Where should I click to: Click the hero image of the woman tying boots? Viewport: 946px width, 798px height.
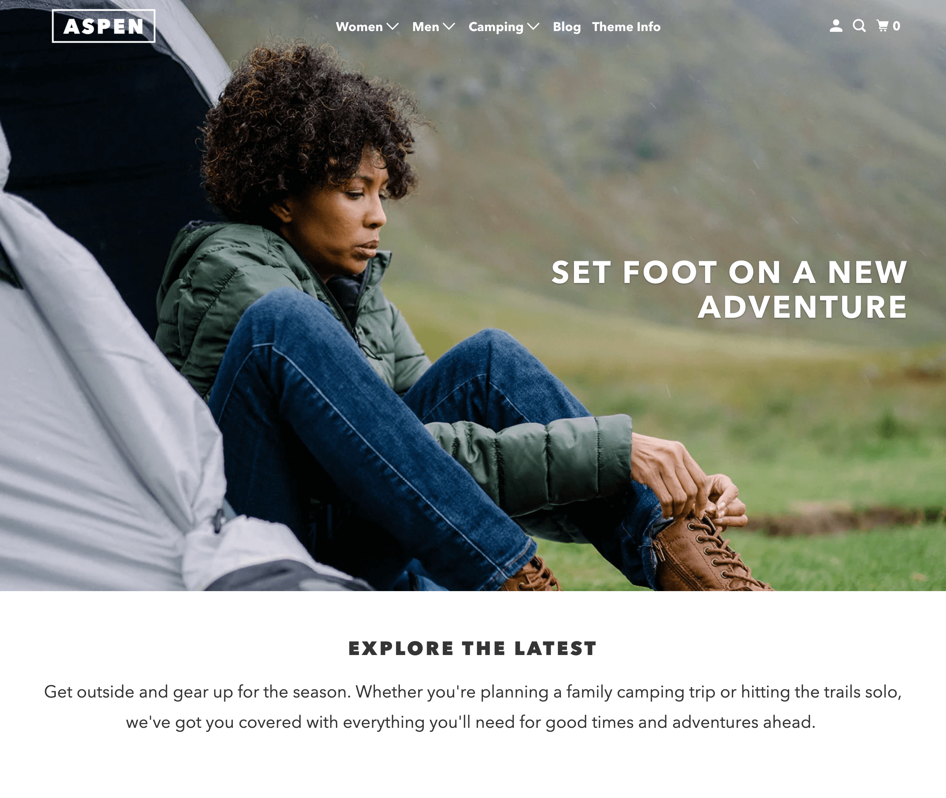coord(473,296)
